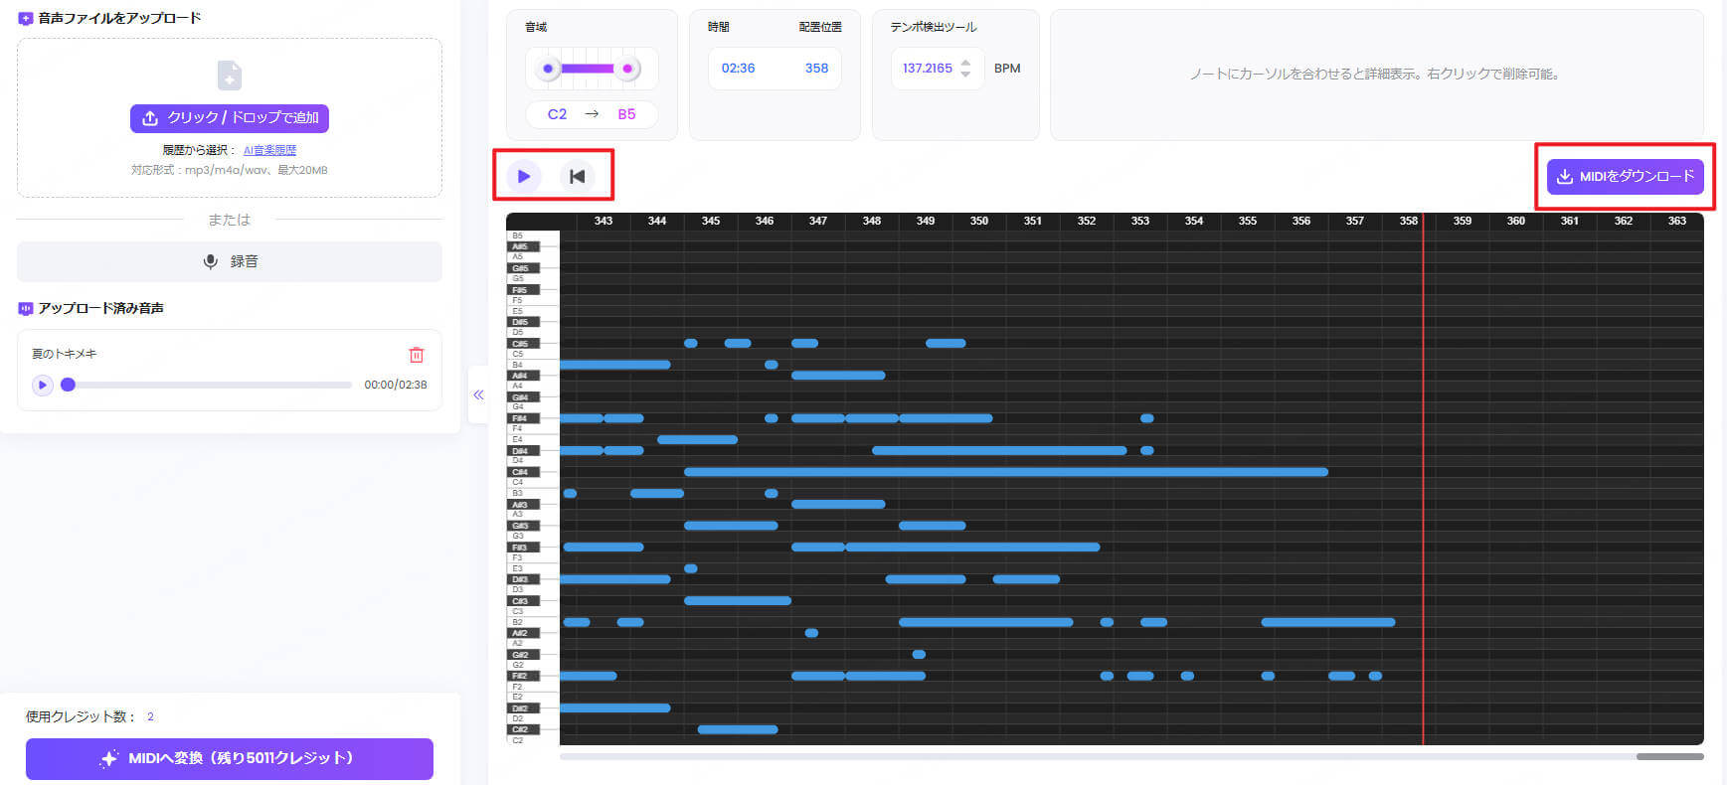1727x785 pixels.
Task: Skip back to start of the piano roll
Action: pos(577,176)
